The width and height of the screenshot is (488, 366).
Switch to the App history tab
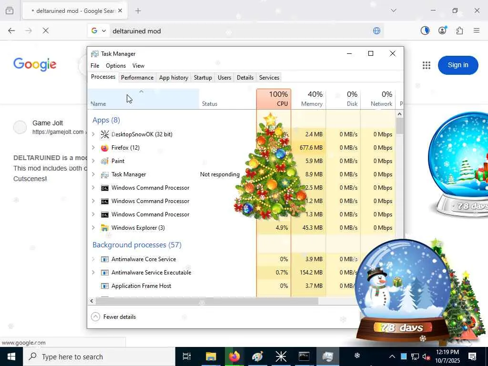(x=173, y=78)
